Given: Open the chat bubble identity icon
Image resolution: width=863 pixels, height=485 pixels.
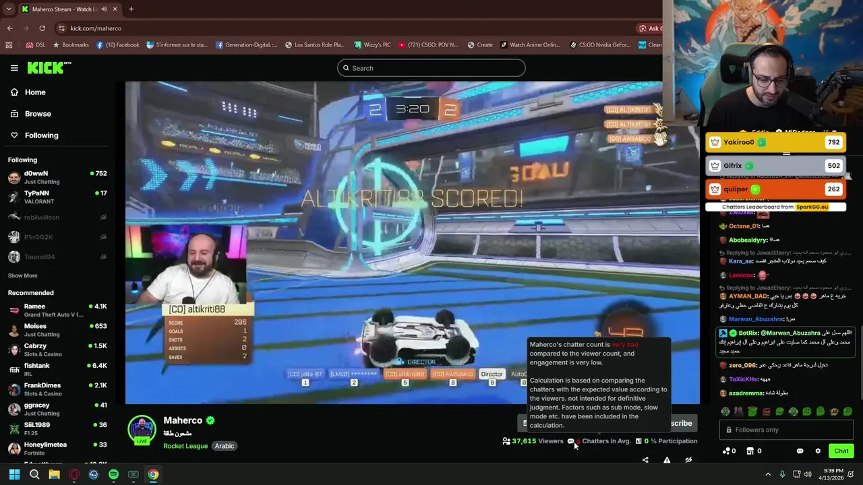Looking at the screenshot, I should coord(800,451).
